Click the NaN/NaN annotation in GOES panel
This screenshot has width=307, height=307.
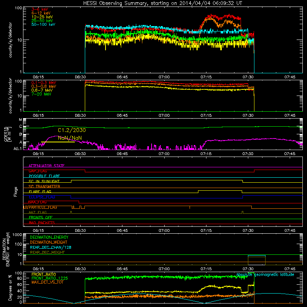(70, 138)
